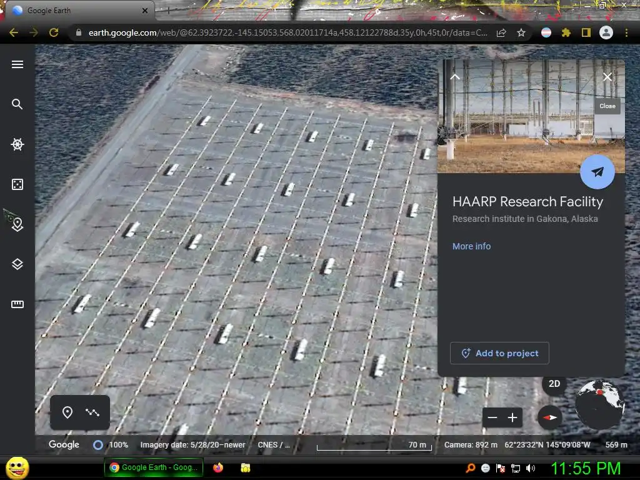Open the smiley start button
The image size is (640, 480).
17,467
